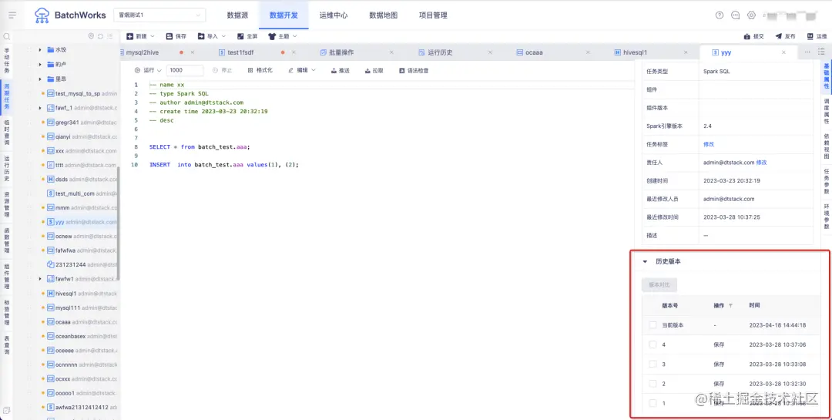Open 临时查询 in left sidebar
832x420 pixels.
(7, 133)
